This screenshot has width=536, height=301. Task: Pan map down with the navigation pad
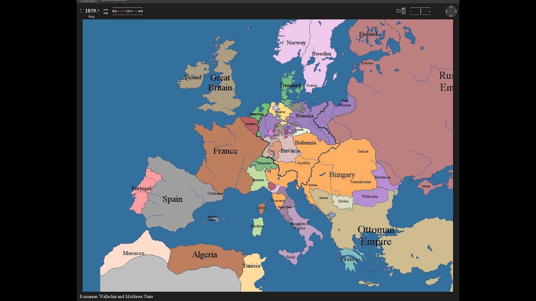(451, 16)
